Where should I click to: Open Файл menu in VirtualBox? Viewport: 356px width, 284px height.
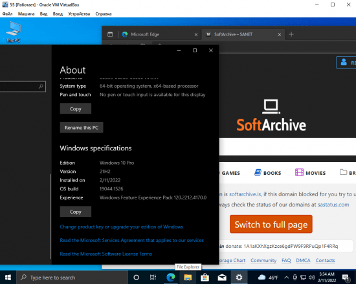(7, 14)
